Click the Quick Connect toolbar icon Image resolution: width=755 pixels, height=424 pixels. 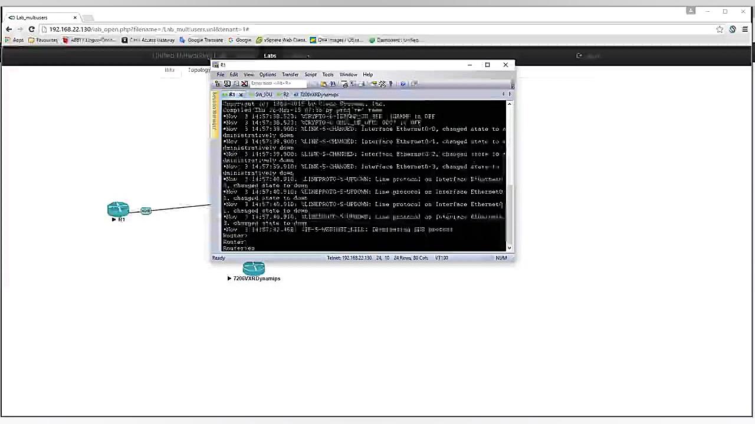click(x=226, y=84)
